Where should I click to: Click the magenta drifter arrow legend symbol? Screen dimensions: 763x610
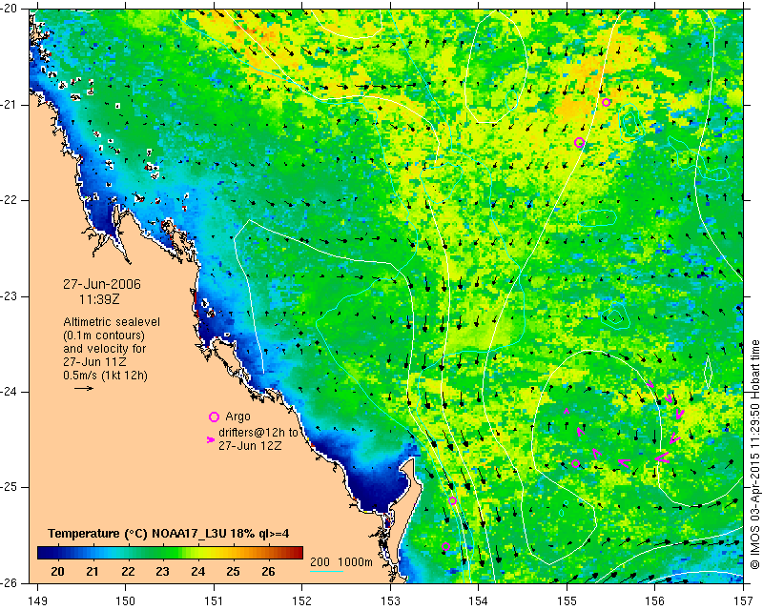coord(211,439)
